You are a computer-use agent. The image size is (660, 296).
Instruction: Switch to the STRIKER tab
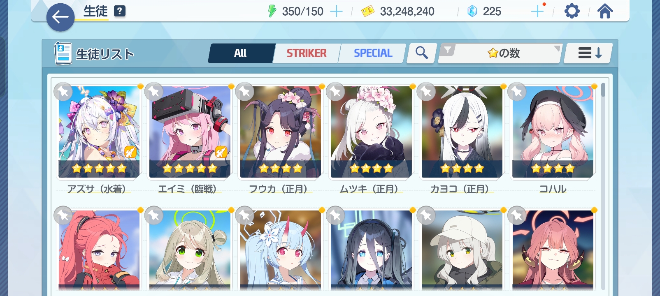tap(307, 53)
